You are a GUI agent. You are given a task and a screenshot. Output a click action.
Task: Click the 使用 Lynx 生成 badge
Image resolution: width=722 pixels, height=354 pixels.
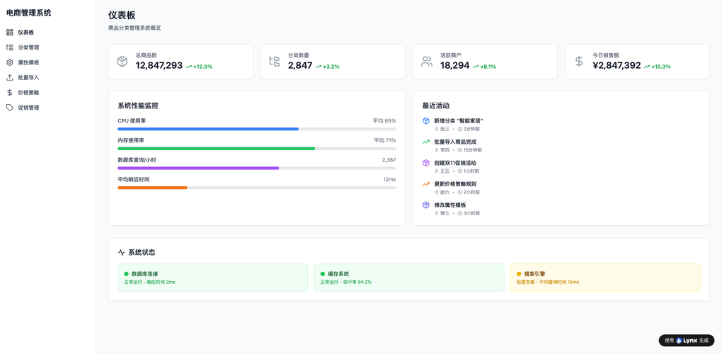686,341
